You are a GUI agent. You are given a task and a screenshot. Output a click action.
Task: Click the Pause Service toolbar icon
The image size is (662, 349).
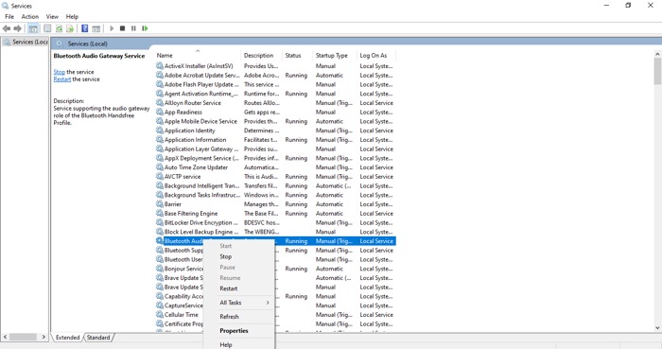point(133,28)
